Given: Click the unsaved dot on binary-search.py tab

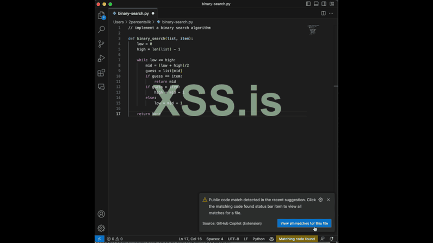Looking at the screenshot, I should click(153, 13).
